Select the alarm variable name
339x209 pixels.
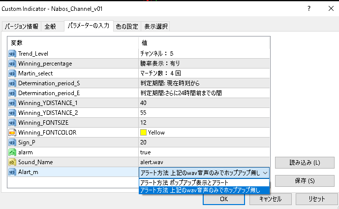[25, 152]
